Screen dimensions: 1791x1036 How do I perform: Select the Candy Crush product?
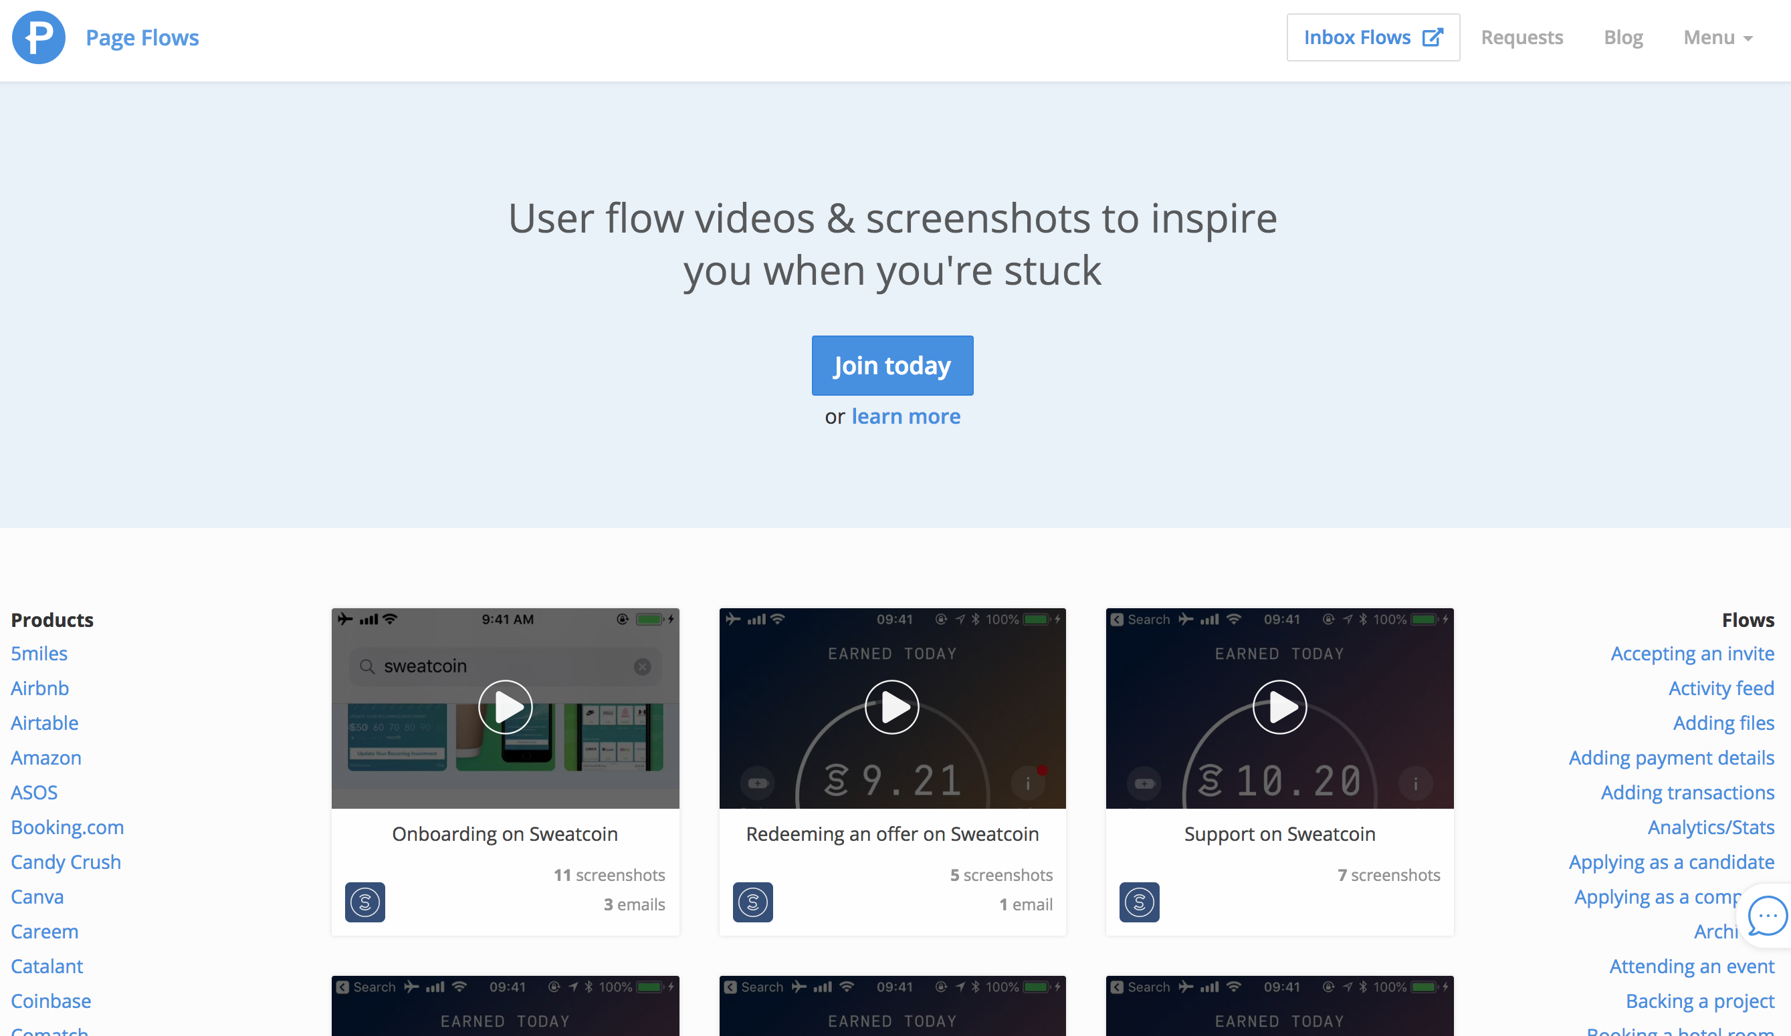tap(66, 862)
